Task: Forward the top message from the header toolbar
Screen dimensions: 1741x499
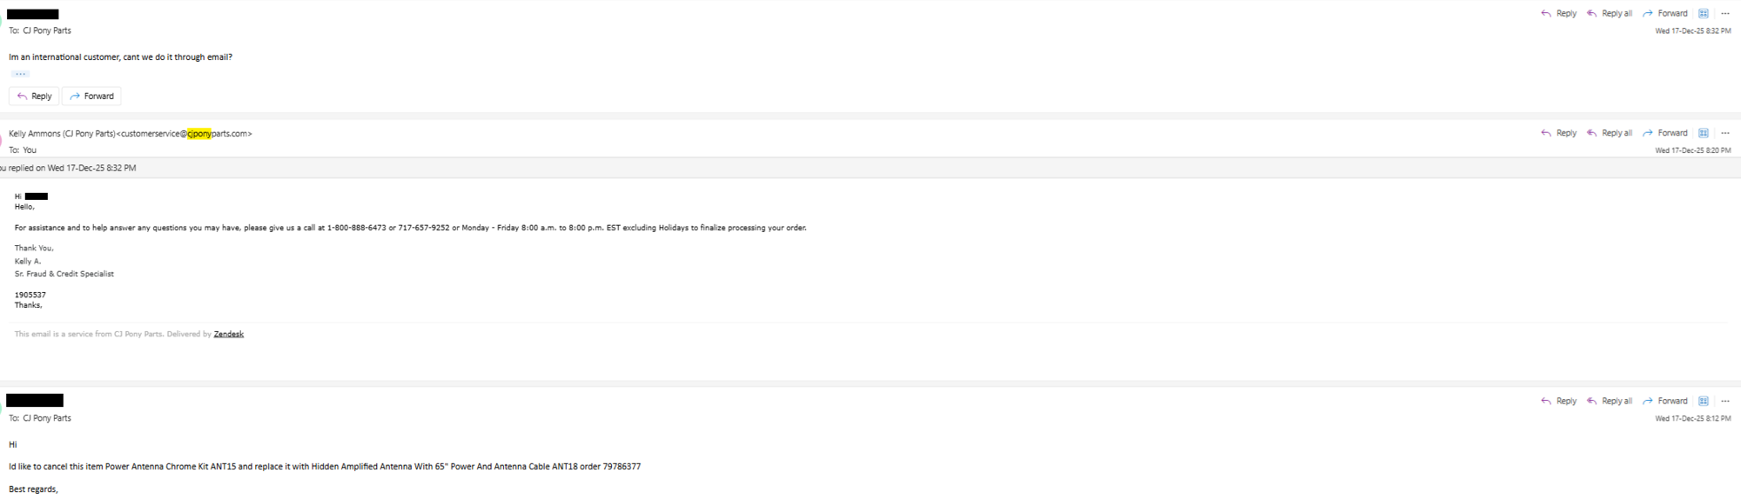Action: [x=1664, y=13]
